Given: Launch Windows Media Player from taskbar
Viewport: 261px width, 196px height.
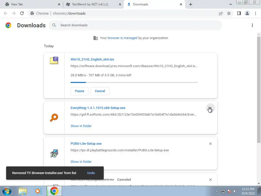Looking at the screenshot, I should 38,191.
